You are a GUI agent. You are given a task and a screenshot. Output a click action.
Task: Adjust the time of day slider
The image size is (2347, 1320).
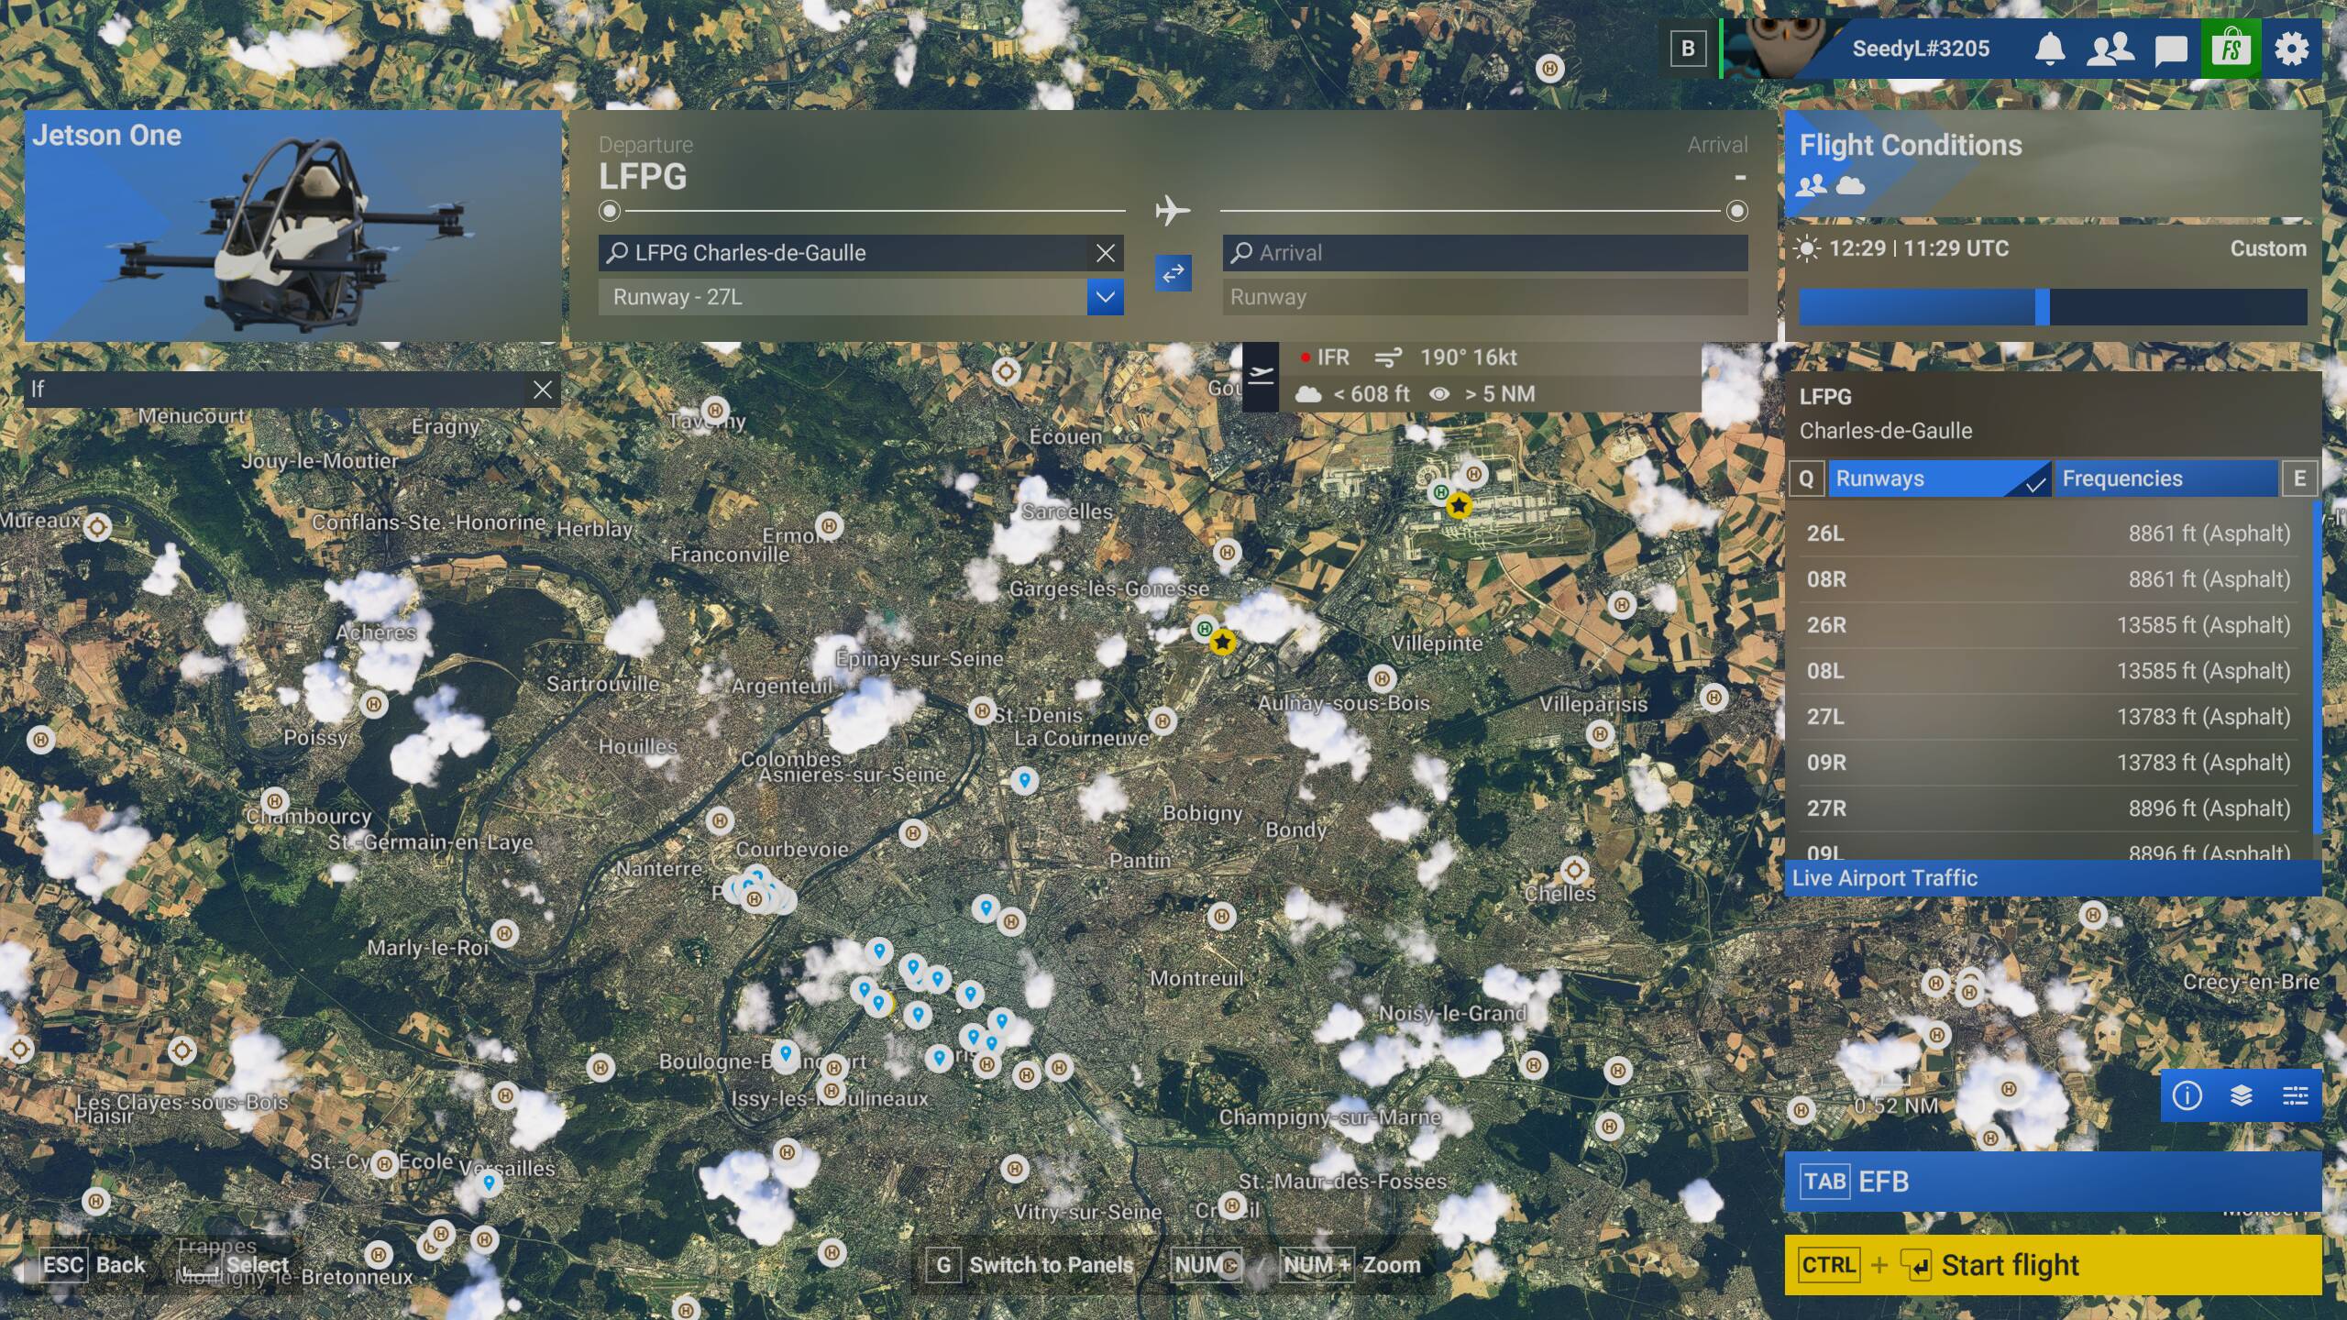2042,307
